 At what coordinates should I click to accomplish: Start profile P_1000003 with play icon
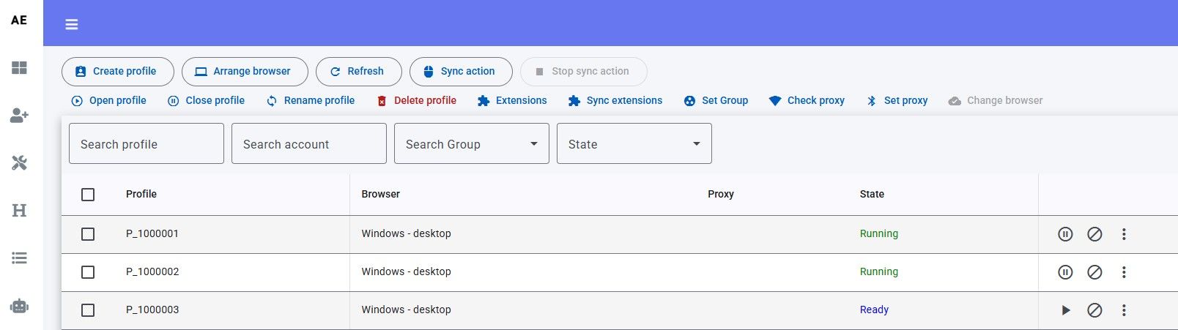1066,310
